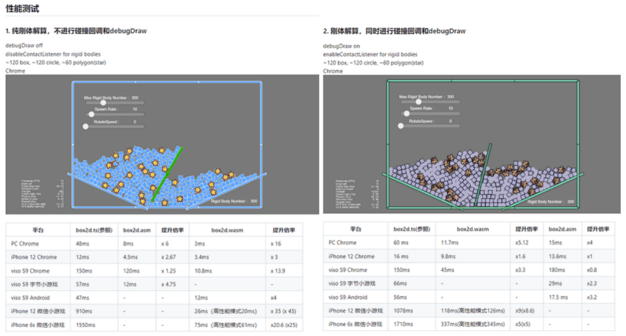Viewport: 626px width, 336px height.
Task: Click the 'debugDraw off' line
Action: tap(24, 46)
